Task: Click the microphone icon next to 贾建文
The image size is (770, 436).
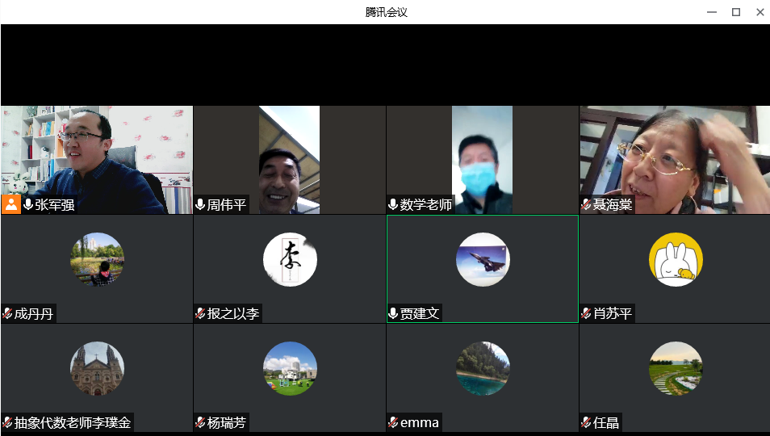Action: pyautogui.click(x=393, y=313)
